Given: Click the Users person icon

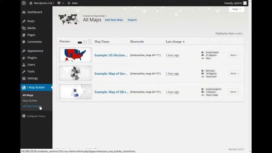Looking at the screenshot, I should (x=24, y=65).
